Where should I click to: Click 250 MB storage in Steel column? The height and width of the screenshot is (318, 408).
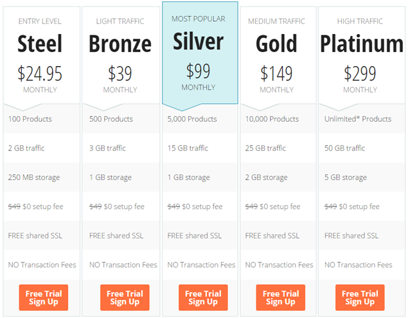pyautogui.click(x=34, y=178)
